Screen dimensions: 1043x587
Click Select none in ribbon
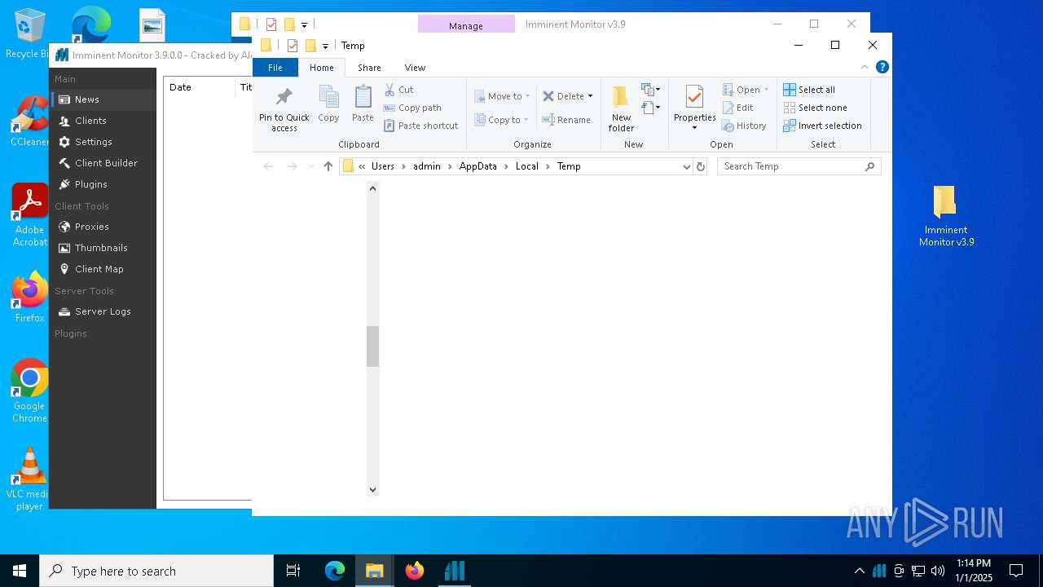click(815, 108)
